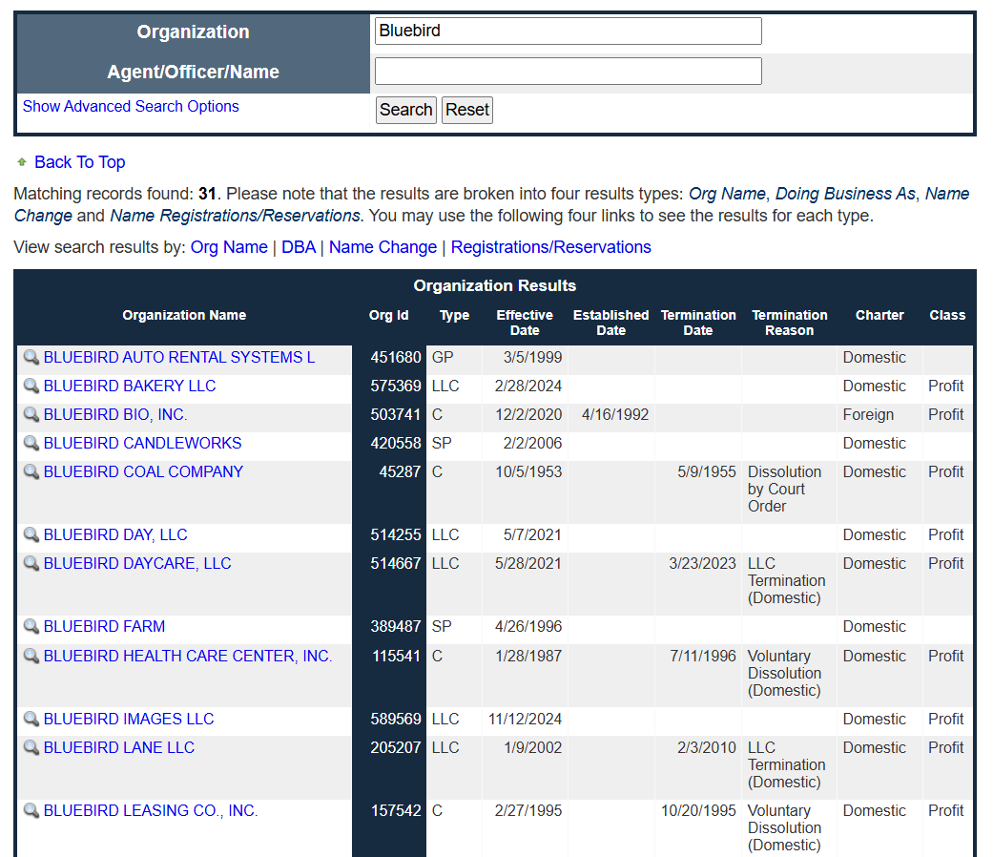Click magnifier icon beside BLUEBIRD BAKERY LLC
This screenshot has height=857, width=993.
click(x=31, y=387)
